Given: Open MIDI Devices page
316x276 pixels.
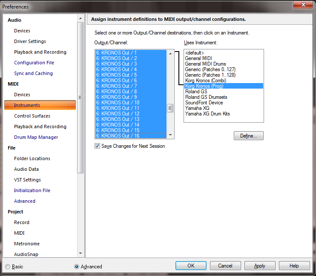Looking at the screenshot, I should (x=22, y=95).
